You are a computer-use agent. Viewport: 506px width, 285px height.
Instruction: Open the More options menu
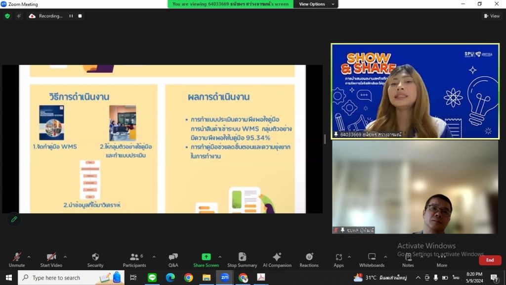442,260
